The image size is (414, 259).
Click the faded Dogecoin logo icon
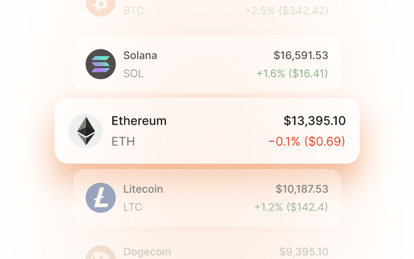tap(101, 253)
